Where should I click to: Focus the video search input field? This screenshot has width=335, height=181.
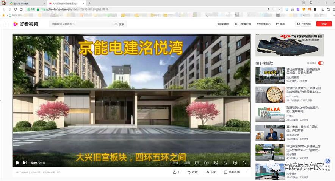(x=81, y=24)
